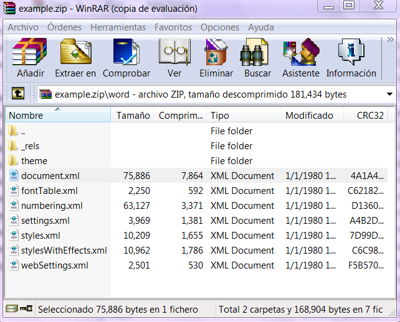The image size is (400, 322).
Task: Sort by Tamaño column header
Action: (x=132, y=115)
